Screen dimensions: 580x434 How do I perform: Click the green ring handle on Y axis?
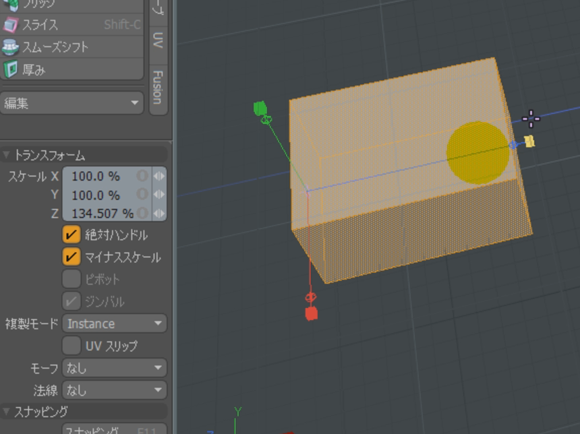(x=266, y=120)
